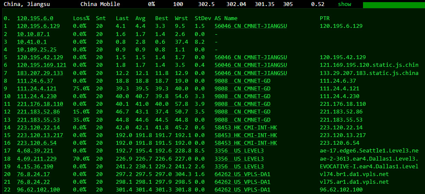The height and width of the screenshot is (194, 425).
Task: Click the 76.8.24.22 IP link
Action: point(33,182)
